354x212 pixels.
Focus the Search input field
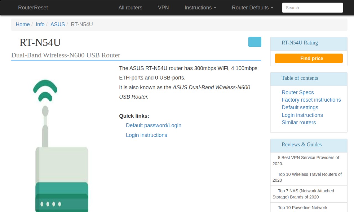[x=313, y=8]
